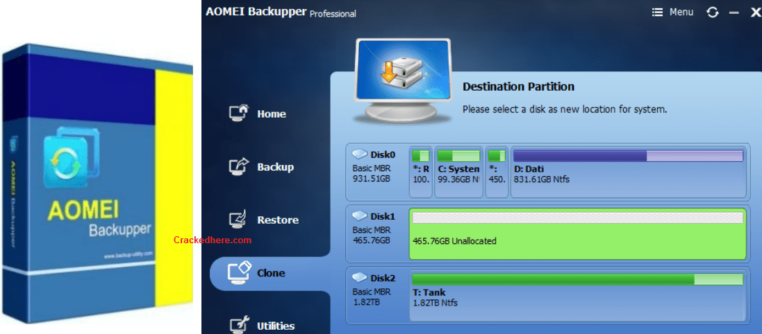The height and width of the screenshot is (334, 762).
Task: Select the T: Tank partition
Action: tap(577, 296)
